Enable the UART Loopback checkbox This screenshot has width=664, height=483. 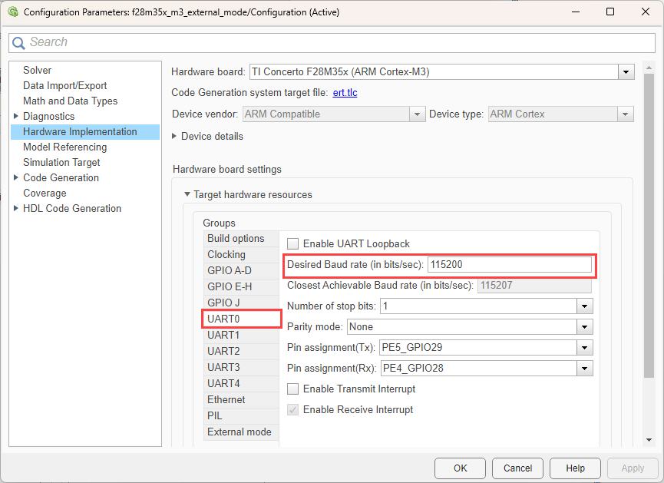click(292, 243)
